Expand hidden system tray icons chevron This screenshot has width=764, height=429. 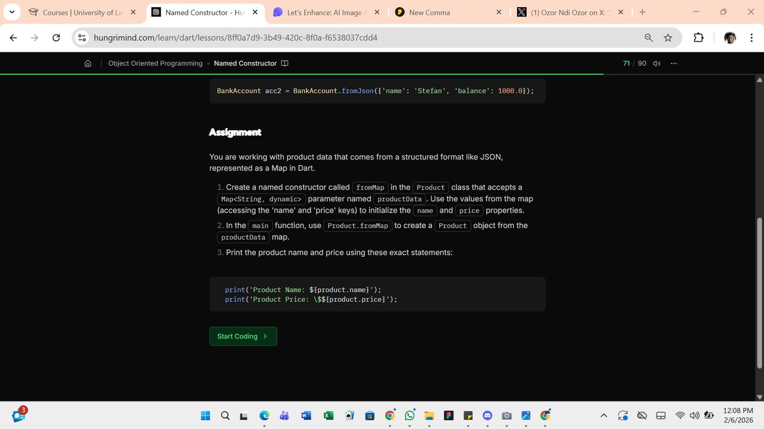(x=604, y=416)
